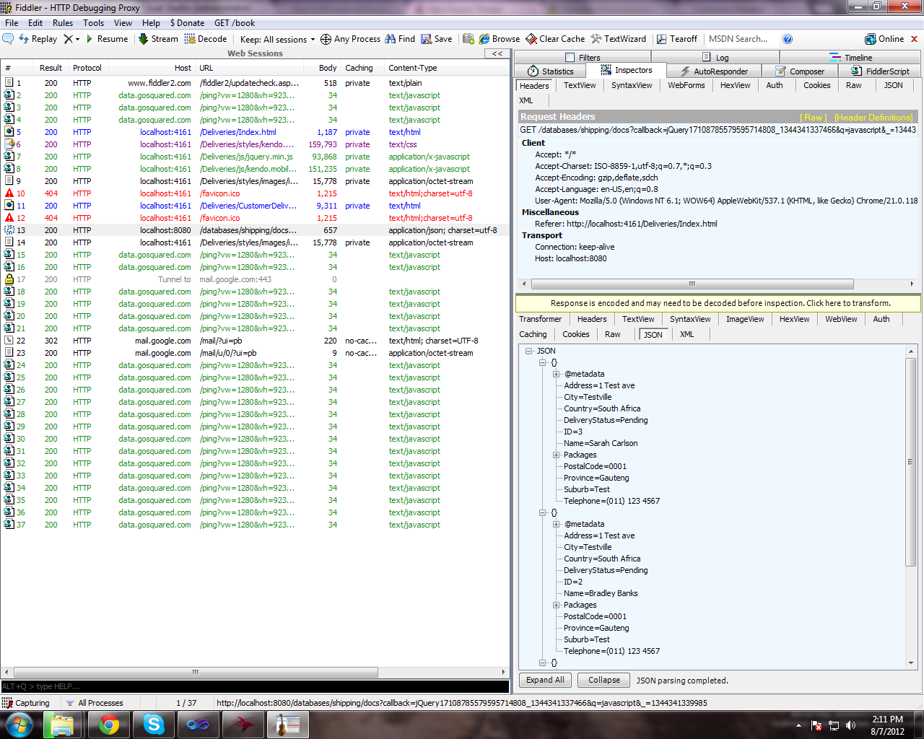This screenshot has height=739, width=924.
Task: Select the request WebForms inspector tab
Action: click(687, 85)
